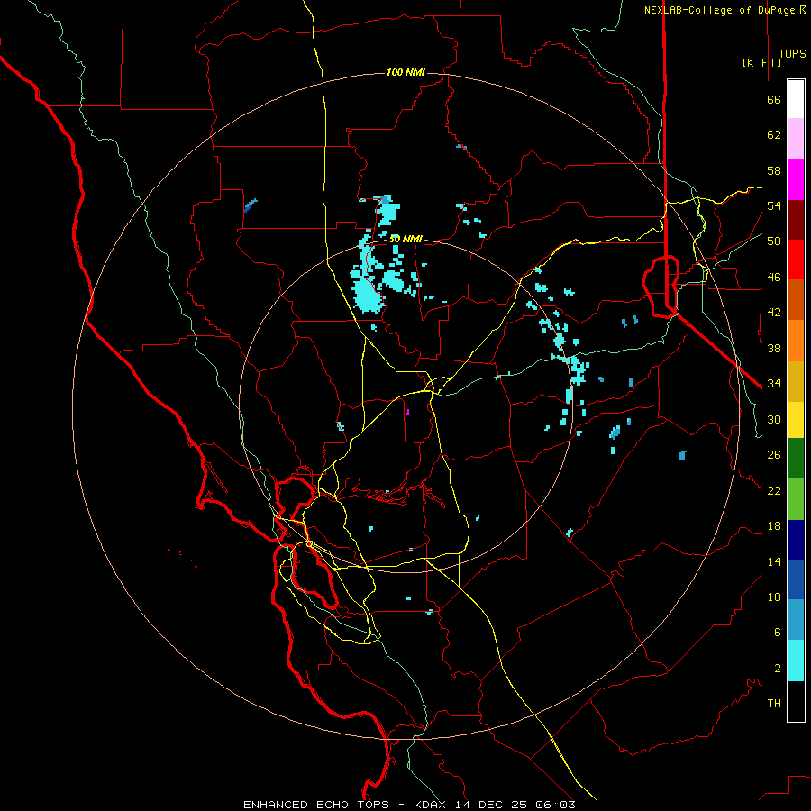Screen dimensions: 811x811
Task: Click the "14 DEC 25" date text
Action: pos(491,805)
